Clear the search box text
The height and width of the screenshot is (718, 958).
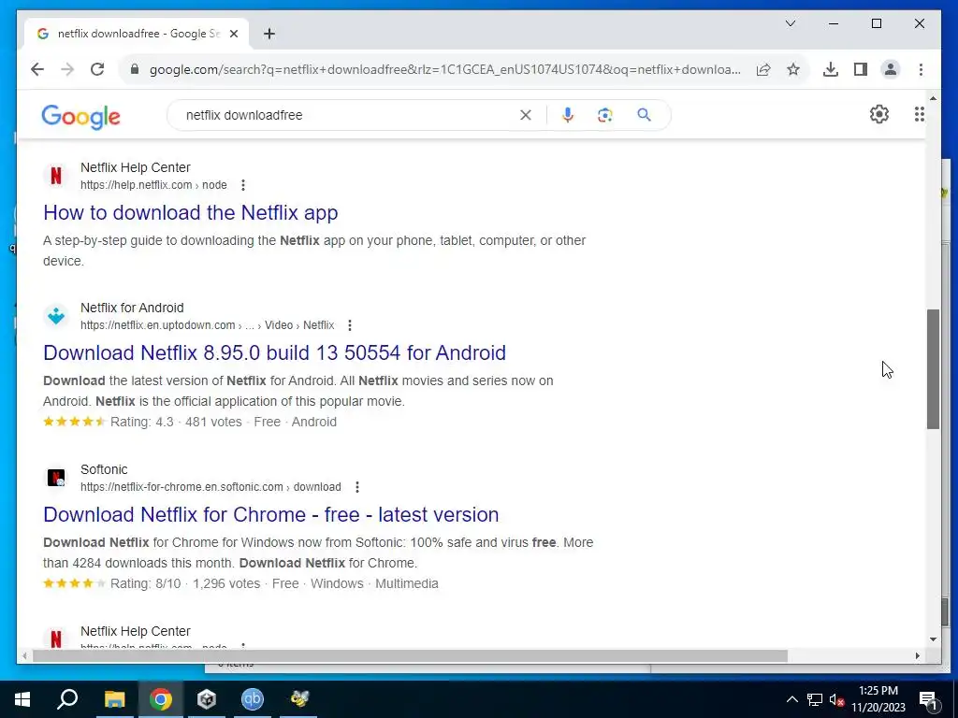[x=526, y=115]
